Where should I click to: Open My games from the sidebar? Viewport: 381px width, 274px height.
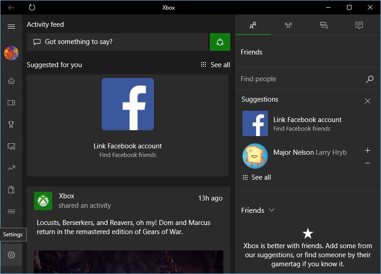tap(11, 103)
